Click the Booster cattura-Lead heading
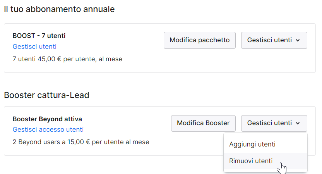Screen dimensions: 322x174 pyautogui.click(x=46, y=95)
